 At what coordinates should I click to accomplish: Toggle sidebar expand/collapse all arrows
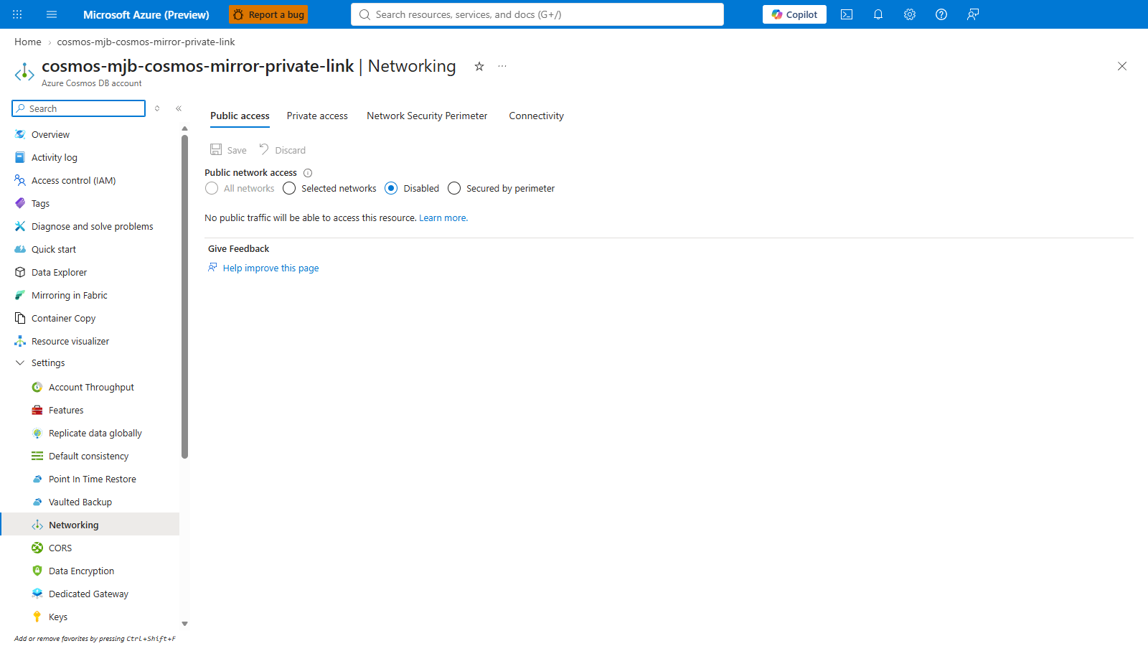point(157,108)
